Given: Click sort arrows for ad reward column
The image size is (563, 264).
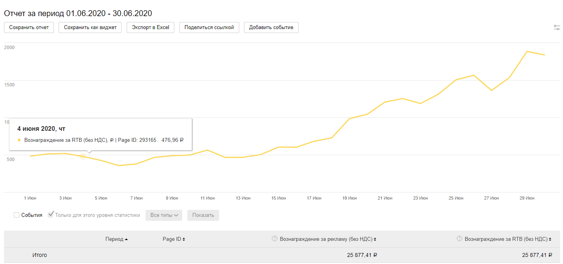Looking at the screenshot, I should [375, 239].
